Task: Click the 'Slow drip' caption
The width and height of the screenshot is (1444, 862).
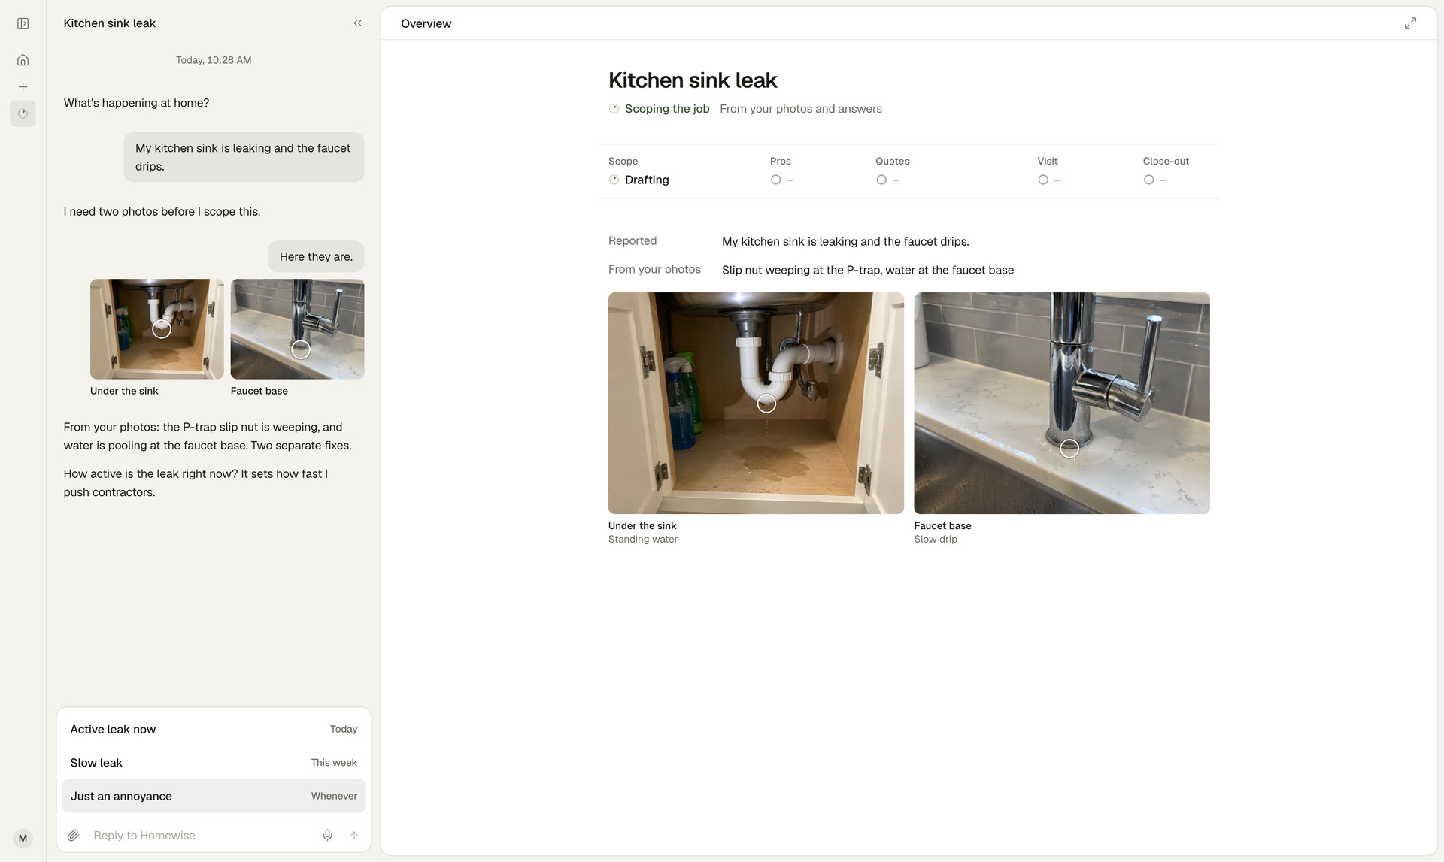Action: tap(936, 540)
